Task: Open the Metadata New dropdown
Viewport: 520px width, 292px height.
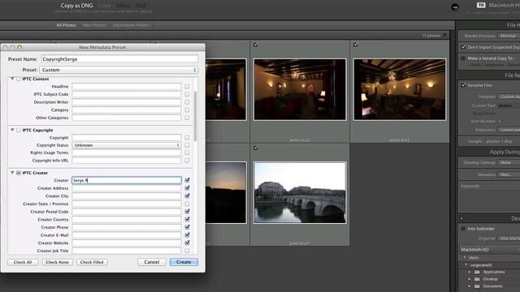Action: [x=509, y=174]
